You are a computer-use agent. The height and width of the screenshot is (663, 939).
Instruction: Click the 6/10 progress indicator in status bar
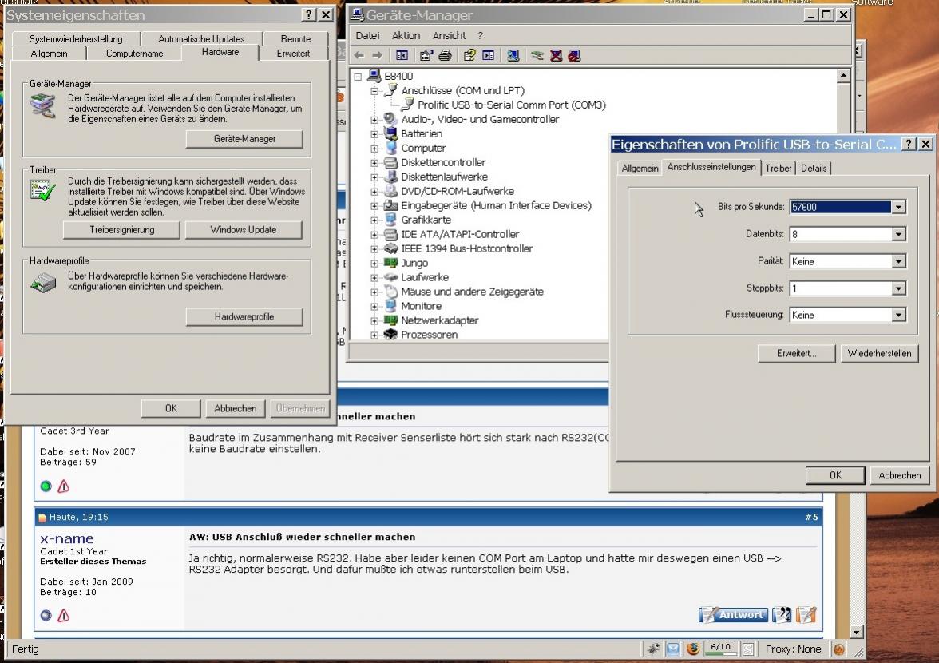(x=720, y=649)
